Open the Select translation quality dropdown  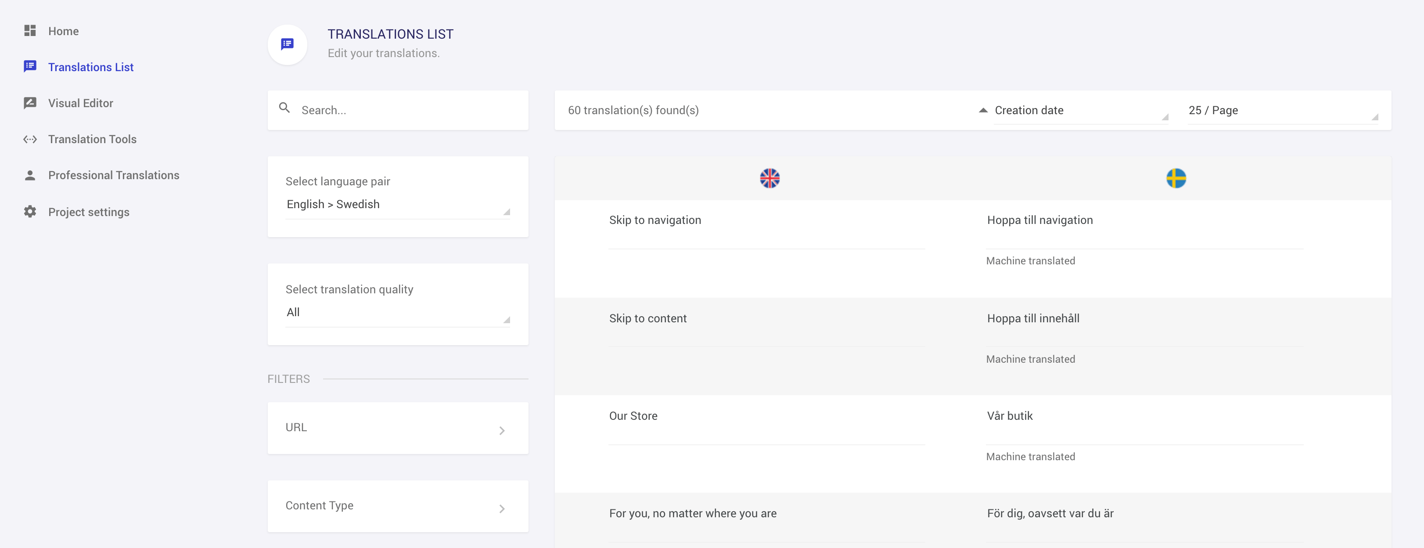coord(397,313)
